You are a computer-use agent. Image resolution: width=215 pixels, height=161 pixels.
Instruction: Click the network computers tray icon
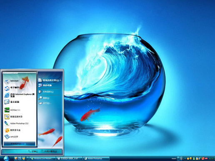coord(200,159)
